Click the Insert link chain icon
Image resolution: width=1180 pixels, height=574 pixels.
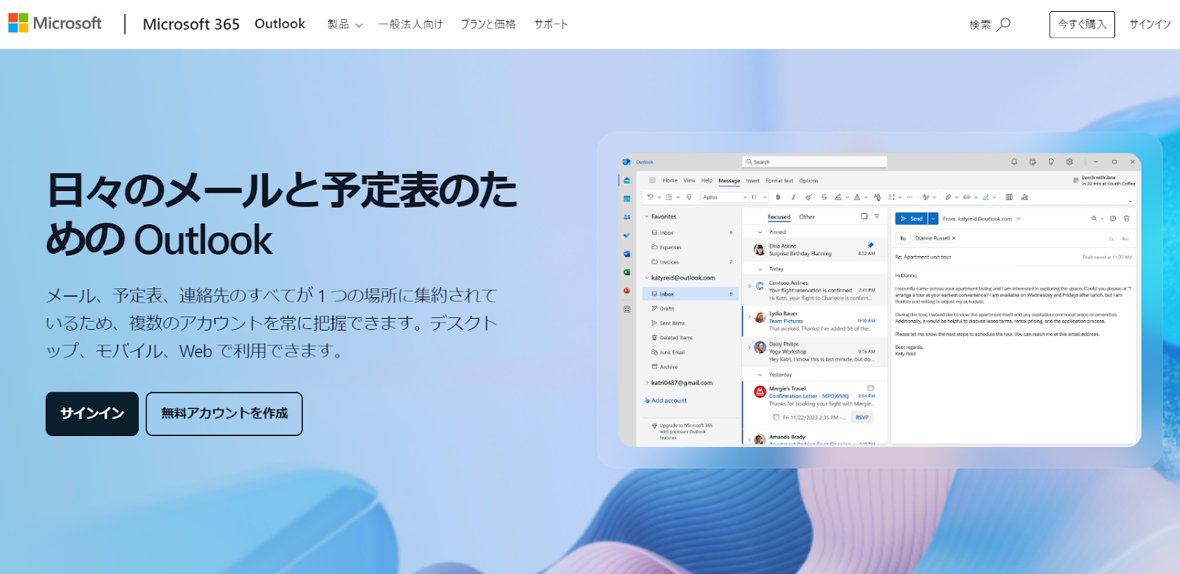click(966, 197)
